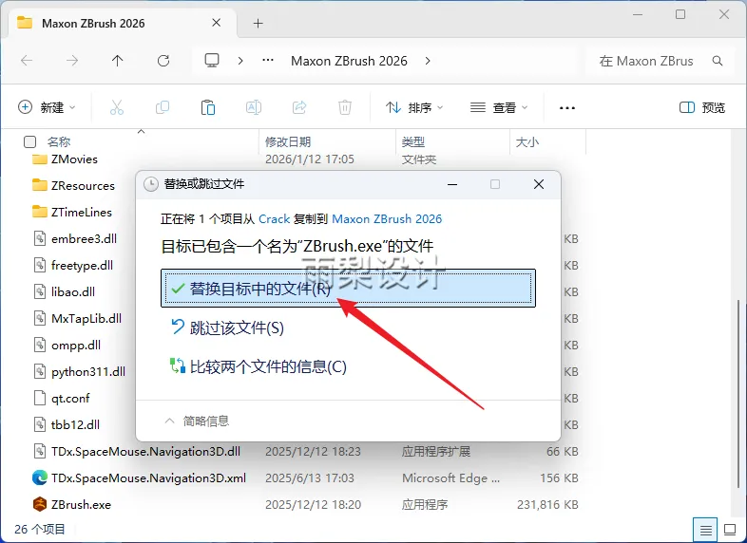Select the ompp.dll file row

(76, 345)
